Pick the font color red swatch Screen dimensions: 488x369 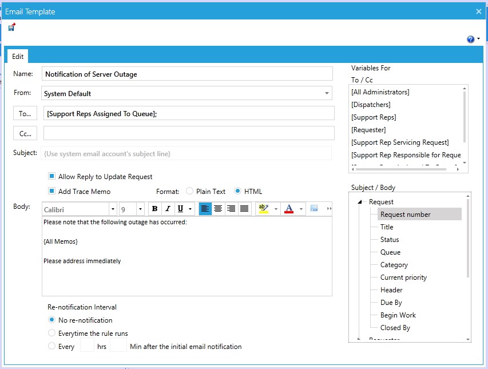(x=289, y=209)
